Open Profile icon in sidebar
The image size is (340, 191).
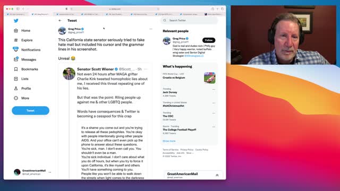(16, 89)
